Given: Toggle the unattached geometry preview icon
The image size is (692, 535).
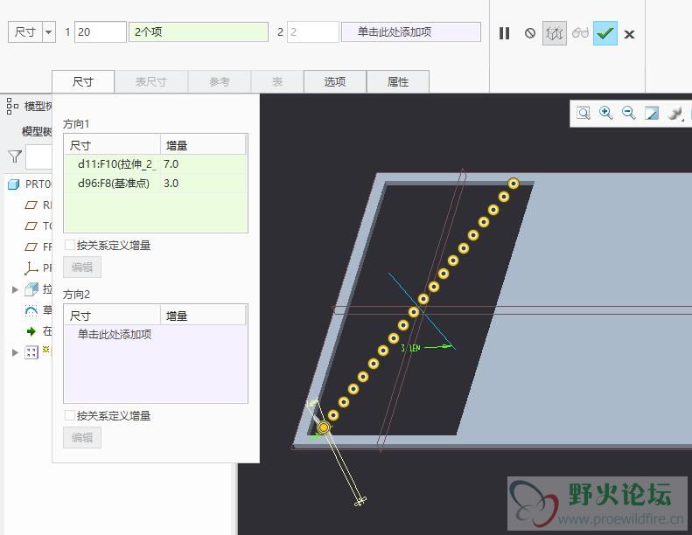Looking at the screenshot, I should (555, 33).
